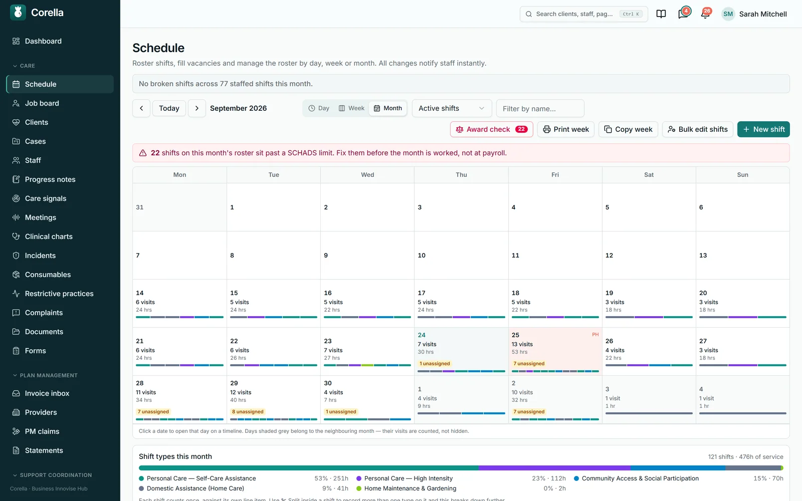
Task: Go to next month arrow
Action: (197, 108)
